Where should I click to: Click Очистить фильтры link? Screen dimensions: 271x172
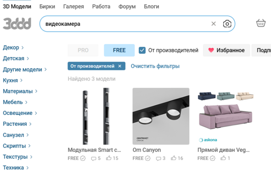coord(155,66)
